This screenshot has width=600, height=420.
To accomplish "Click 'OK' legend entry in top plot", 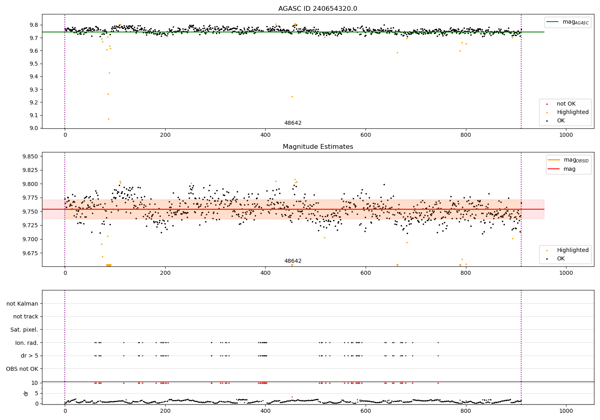I will pyautogui.click(x=561, y=121).
